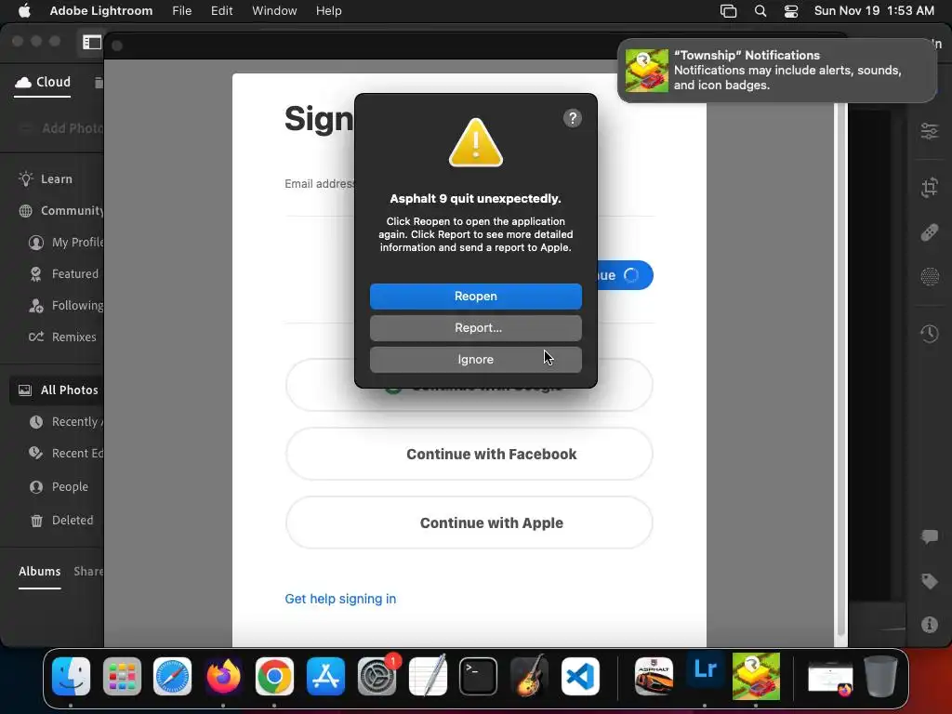Viewport: 952px width, 714px height.
Task: Switch to the Shared tab
Action: point(88,572)
